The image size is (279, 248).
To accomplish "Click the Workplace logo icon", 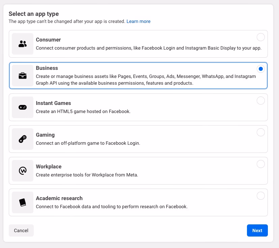I will coord(22,171).
